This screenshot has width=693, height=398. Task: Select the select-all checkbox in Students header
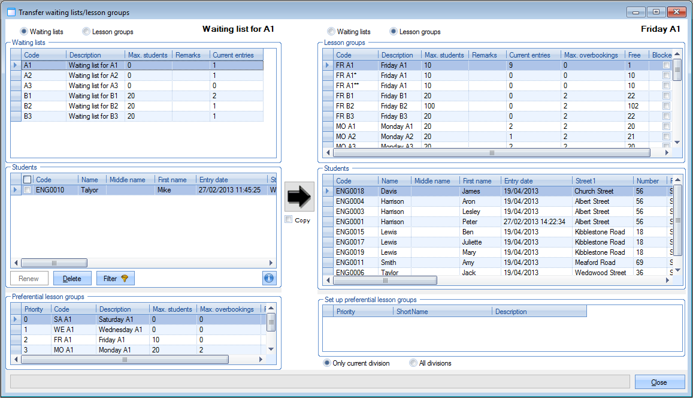coord(28,180)
